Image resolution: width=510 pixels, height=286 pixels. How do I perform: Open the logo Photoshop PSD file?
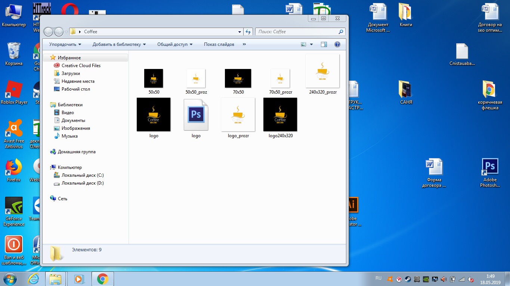[196, 115]
